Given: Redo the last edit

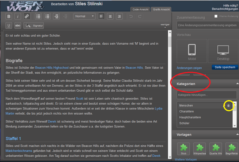Looking at the screenshot, I should click(140, 16).
